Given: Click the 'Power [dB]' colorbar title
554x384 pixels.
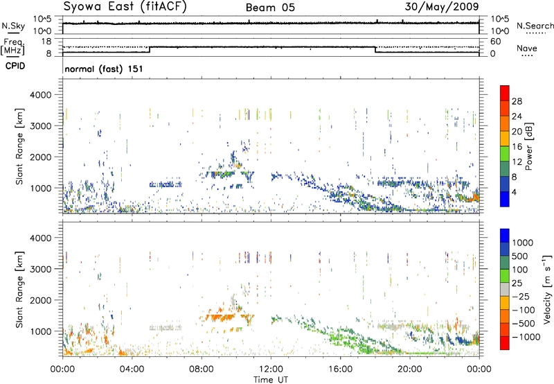Looking at the screenshot, I should [x=528, y=146].
